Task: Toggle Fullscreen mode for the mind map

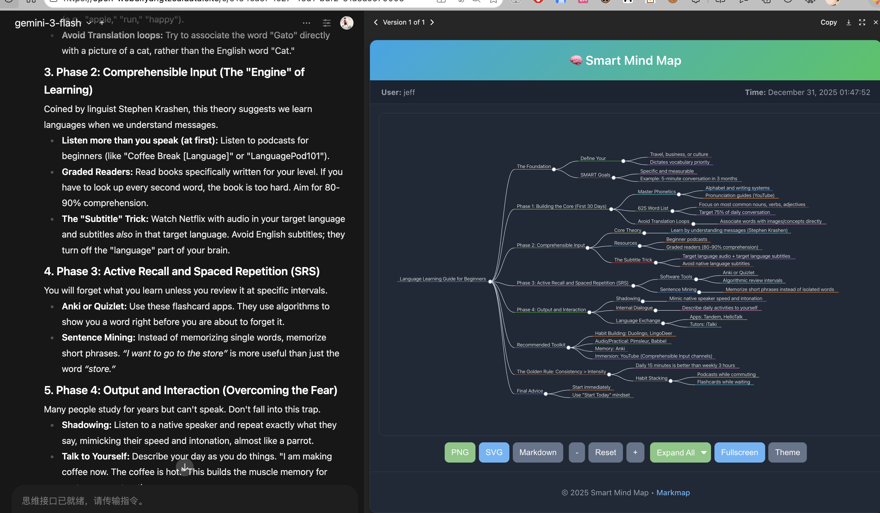Action: 739,452
